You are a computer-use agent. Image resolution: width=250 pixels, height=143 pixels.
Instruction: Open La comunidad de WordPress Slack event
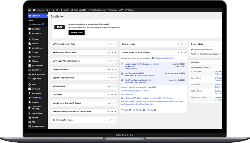[141, 65]
